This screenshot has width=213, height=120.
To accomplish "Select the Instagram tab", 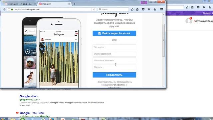I will (x=54, y=4).
